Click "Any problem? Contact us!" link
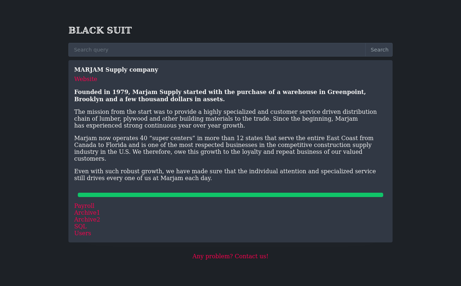Screen dimensions: 461x286 [230, 256]
